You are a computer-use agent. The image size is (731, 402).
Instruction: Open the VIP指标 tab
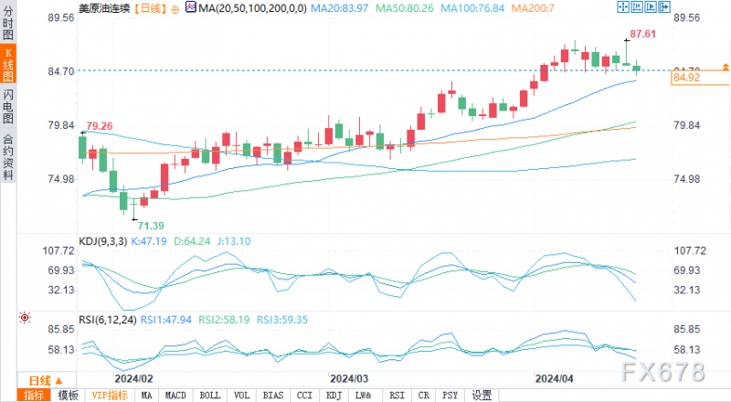click(110, 396)
